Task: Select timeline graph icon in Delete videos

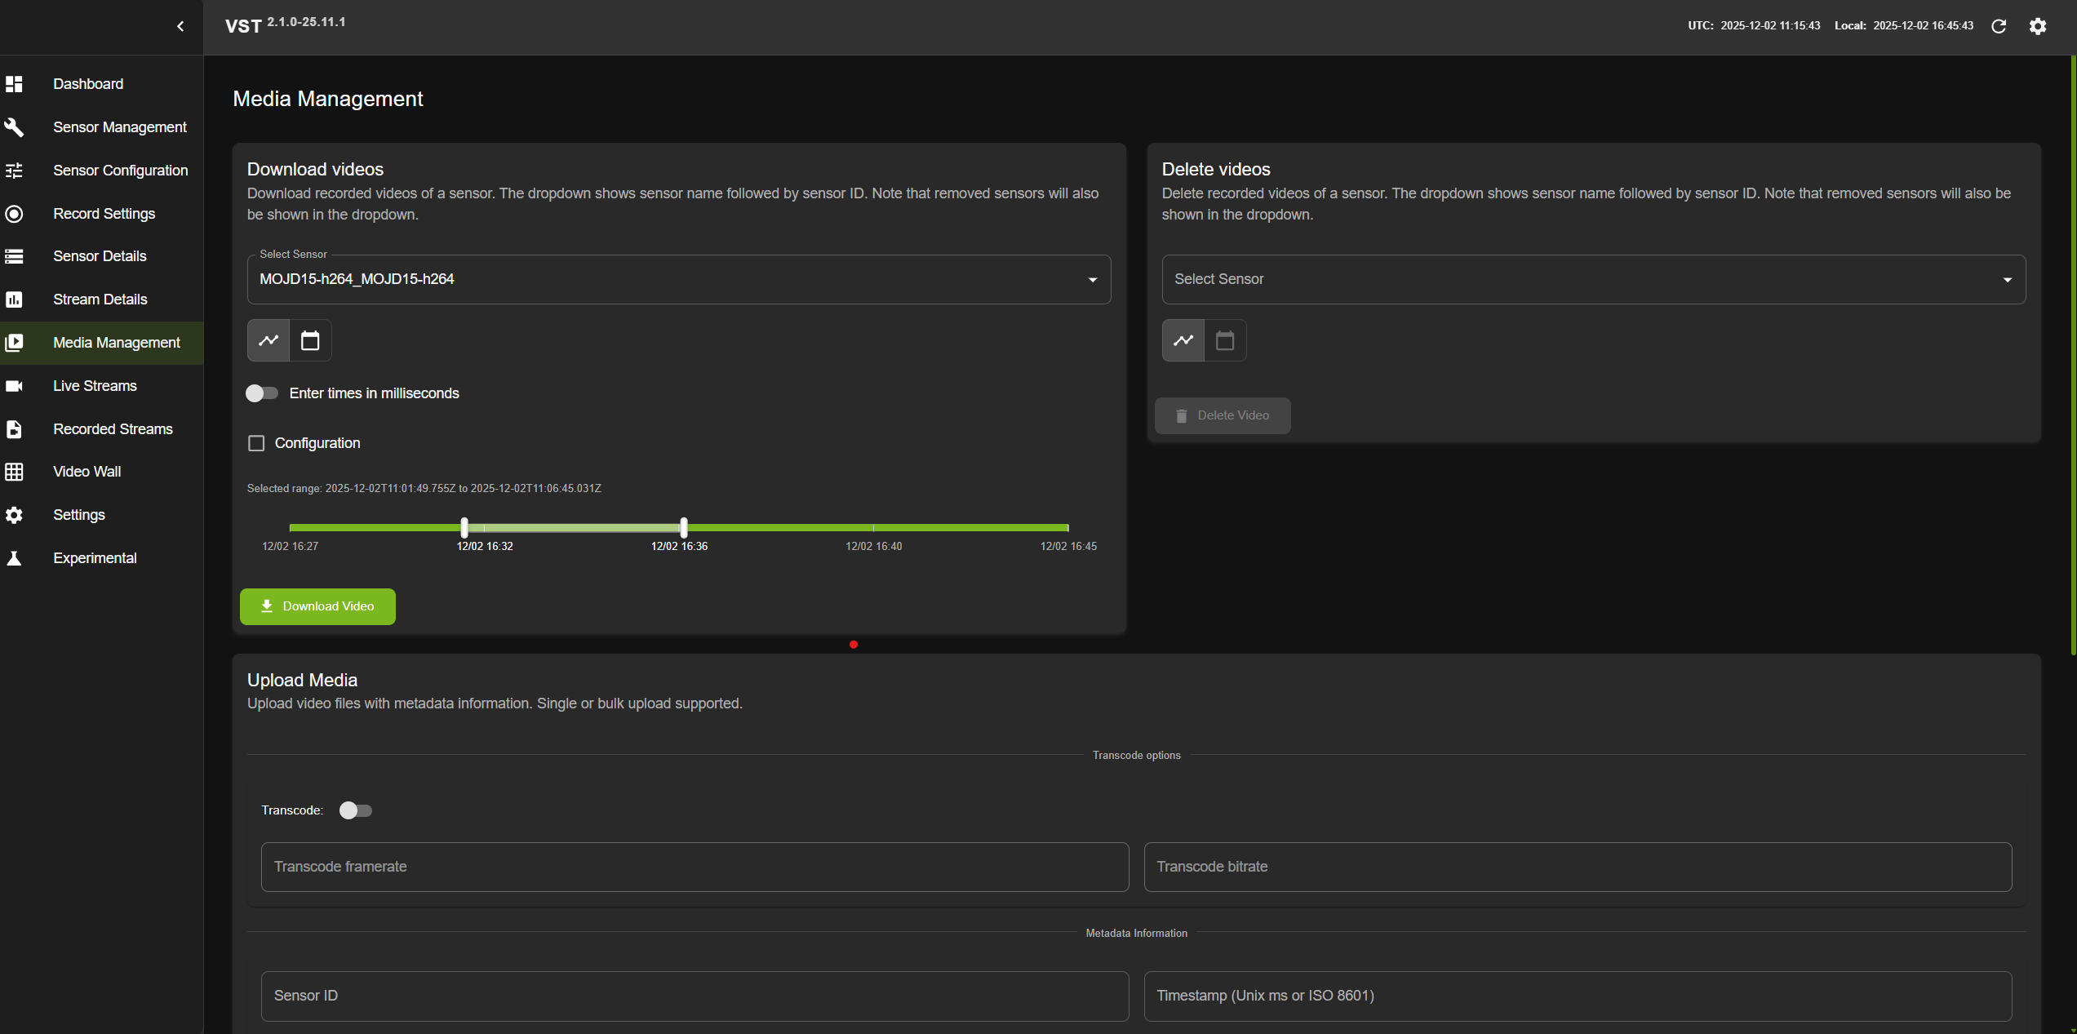Action: click(1183, 340)
